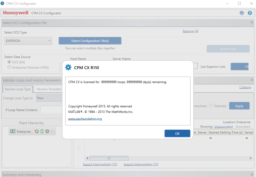The image size is (256, 177).
Task: Click the filter icon under Sampl column
Action: [x=247, y=138]
